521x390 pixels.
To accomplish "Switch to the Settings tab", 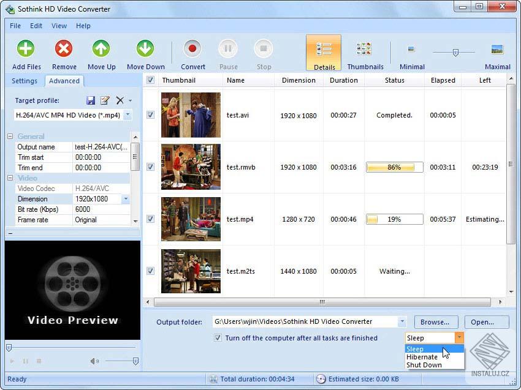I will [25, 81].
